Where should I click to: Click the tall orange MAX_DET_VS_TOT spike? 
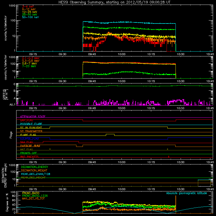(176, 204)
